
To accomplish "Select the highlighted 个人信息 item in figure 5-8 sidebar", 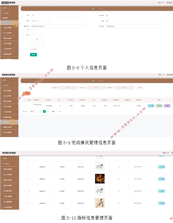I will 9,23.
